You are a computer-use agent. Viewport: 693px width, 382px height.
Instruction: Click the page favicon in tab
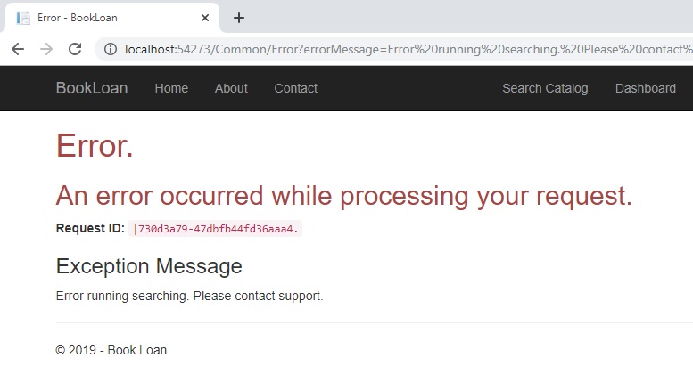click(x=23, y=18)
